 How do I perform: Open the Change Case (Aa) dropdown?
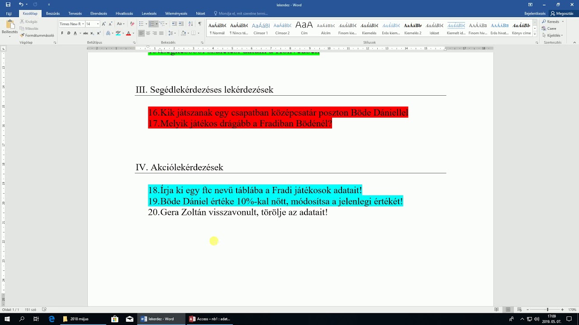coord(120,24)
